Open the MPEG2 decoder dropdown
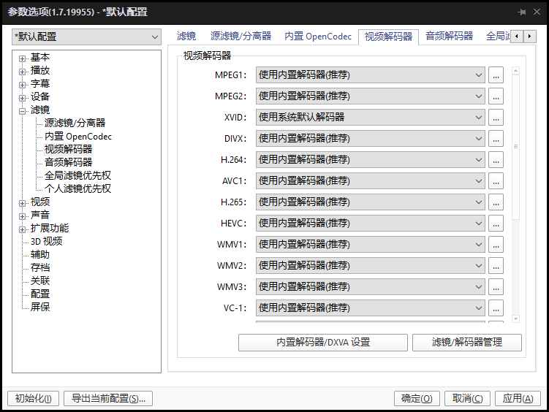The image size is (549, 412). (370, 96)
